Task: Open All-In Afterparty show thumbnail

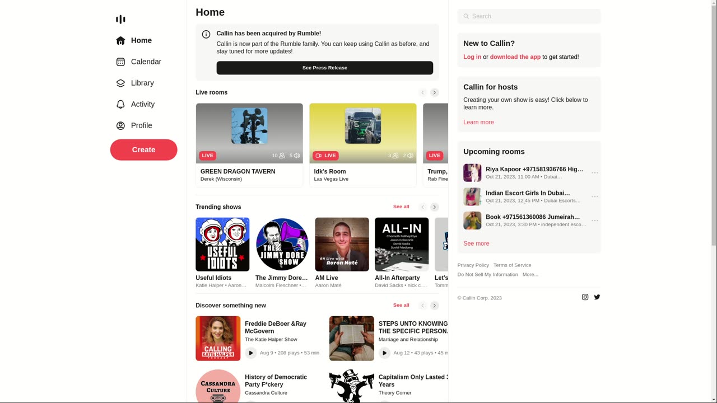Action: [402, 244]
